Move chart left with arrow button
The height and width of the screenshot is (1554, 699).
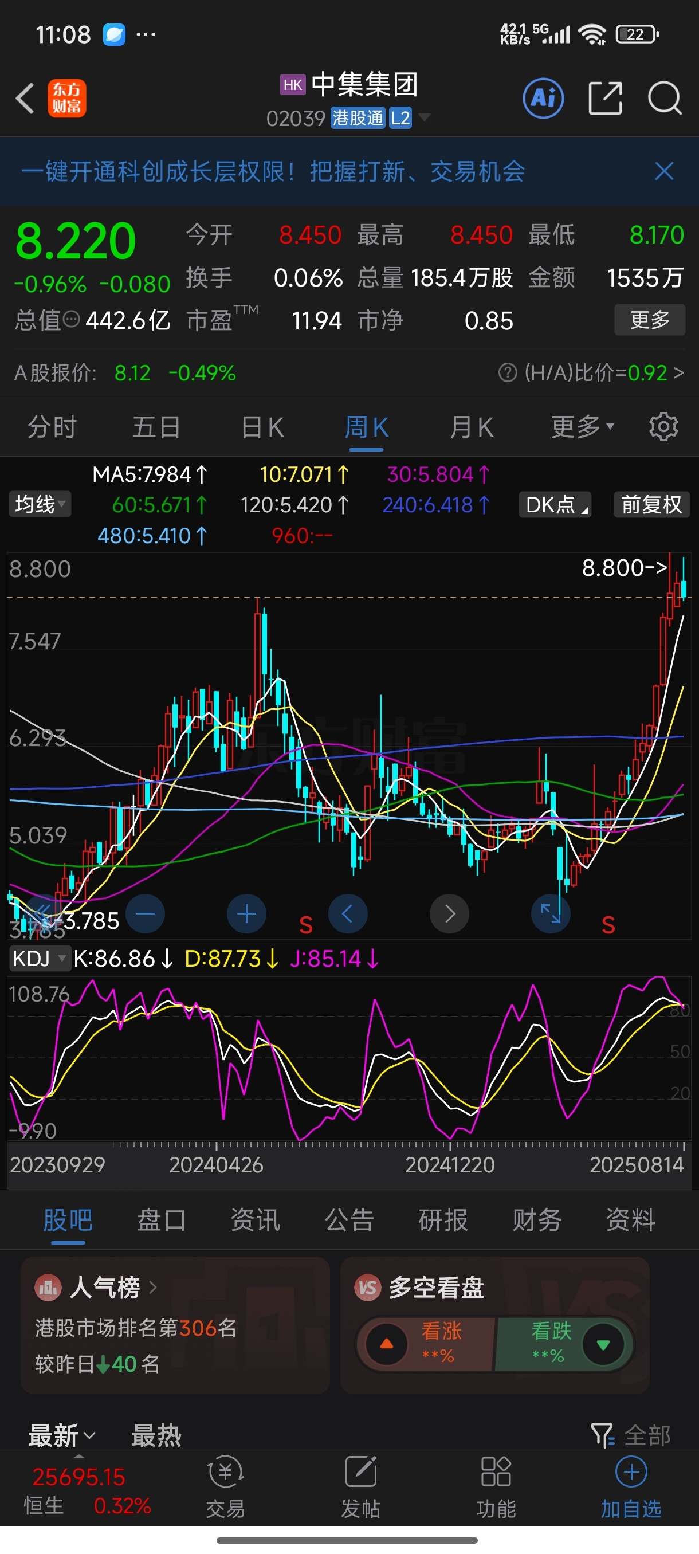pyautogui.click(x=347, y=914)
